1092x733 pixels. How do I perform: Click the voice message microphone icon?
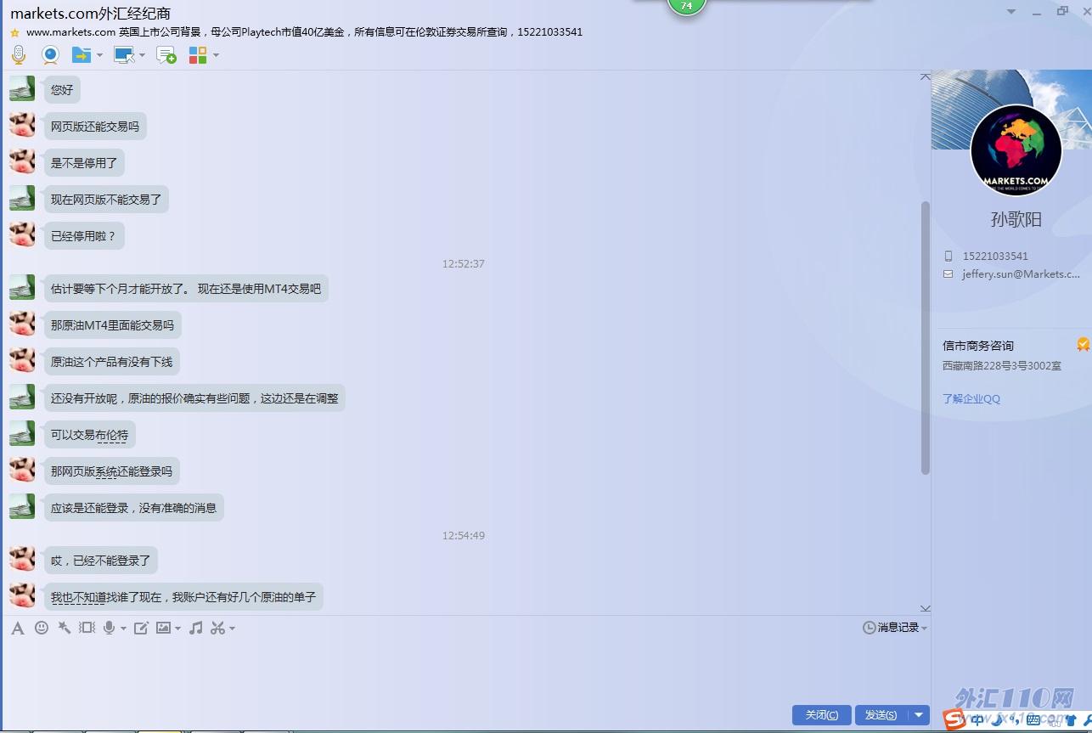[x=109, y=628]
